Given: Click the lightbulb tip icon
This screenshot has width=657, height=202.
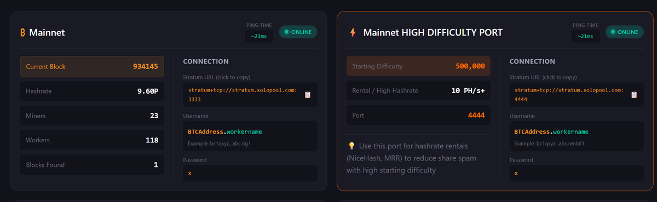Looking at the screenshot, I should [x=351, y=146].
